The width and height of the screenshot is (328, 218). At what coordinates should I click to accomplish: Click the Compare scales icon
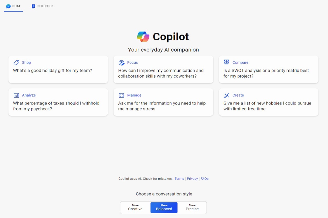(x=227, y=62)
